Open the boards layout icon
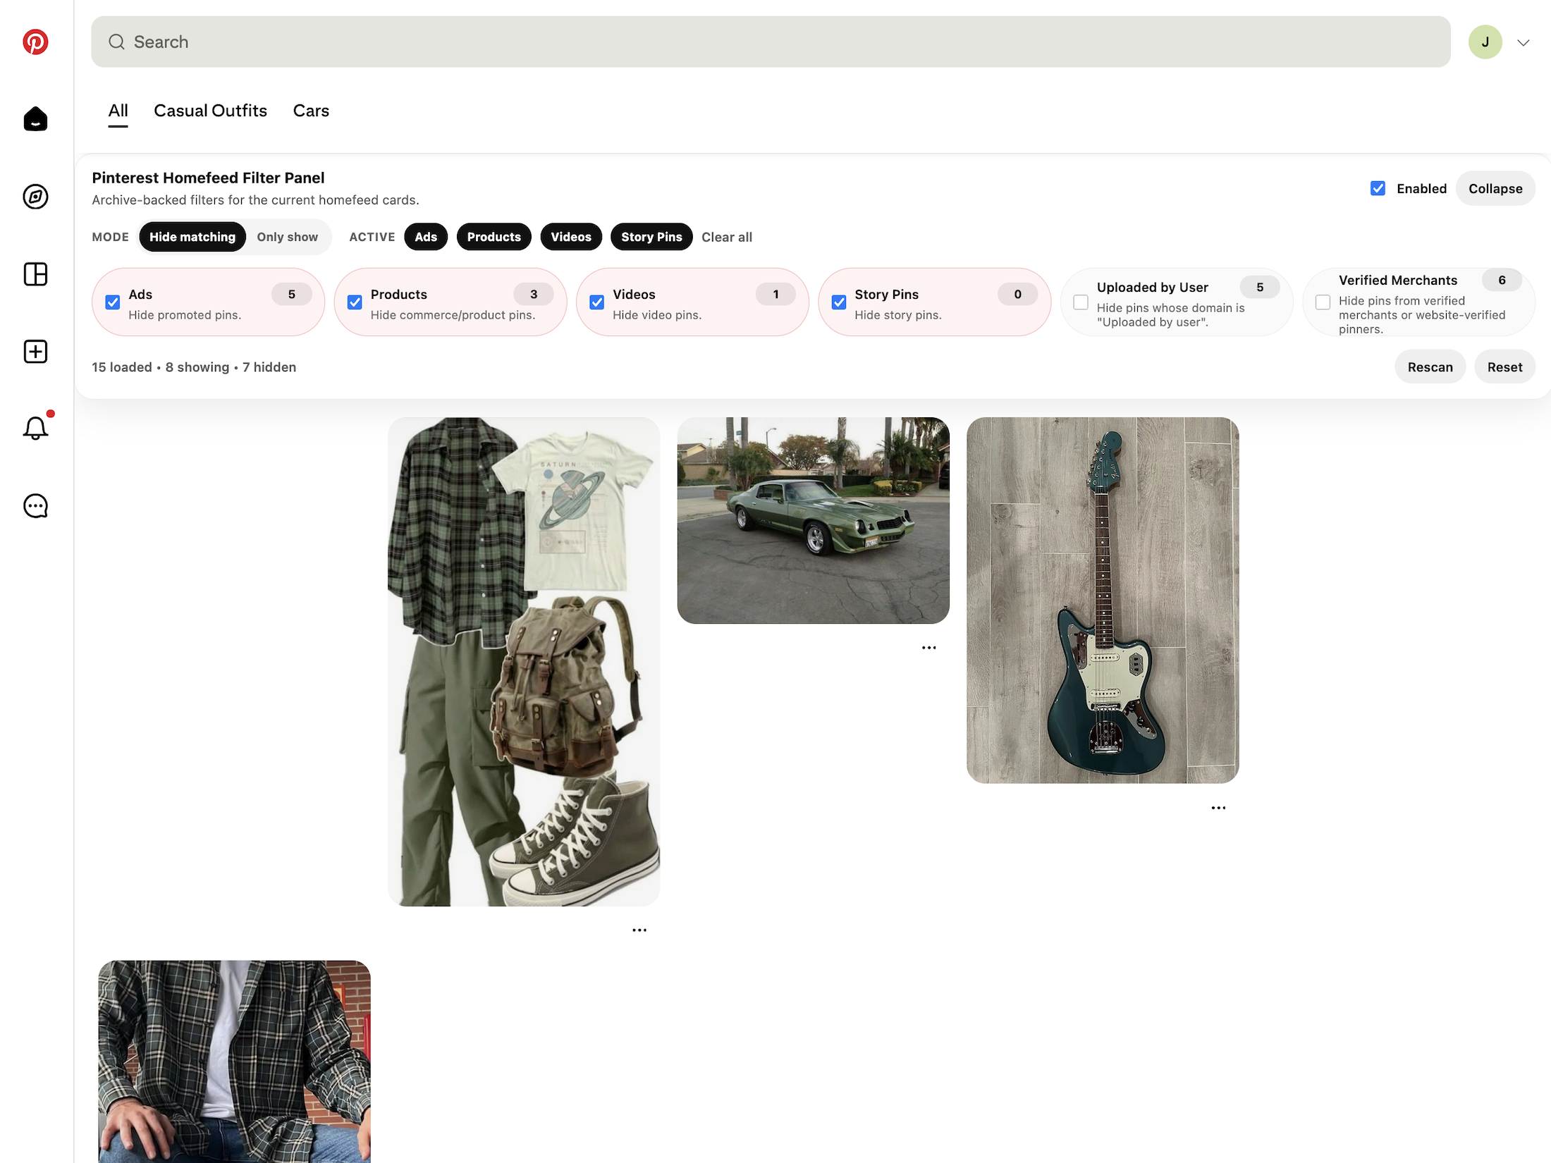1551x1163 pixels. 35,274
